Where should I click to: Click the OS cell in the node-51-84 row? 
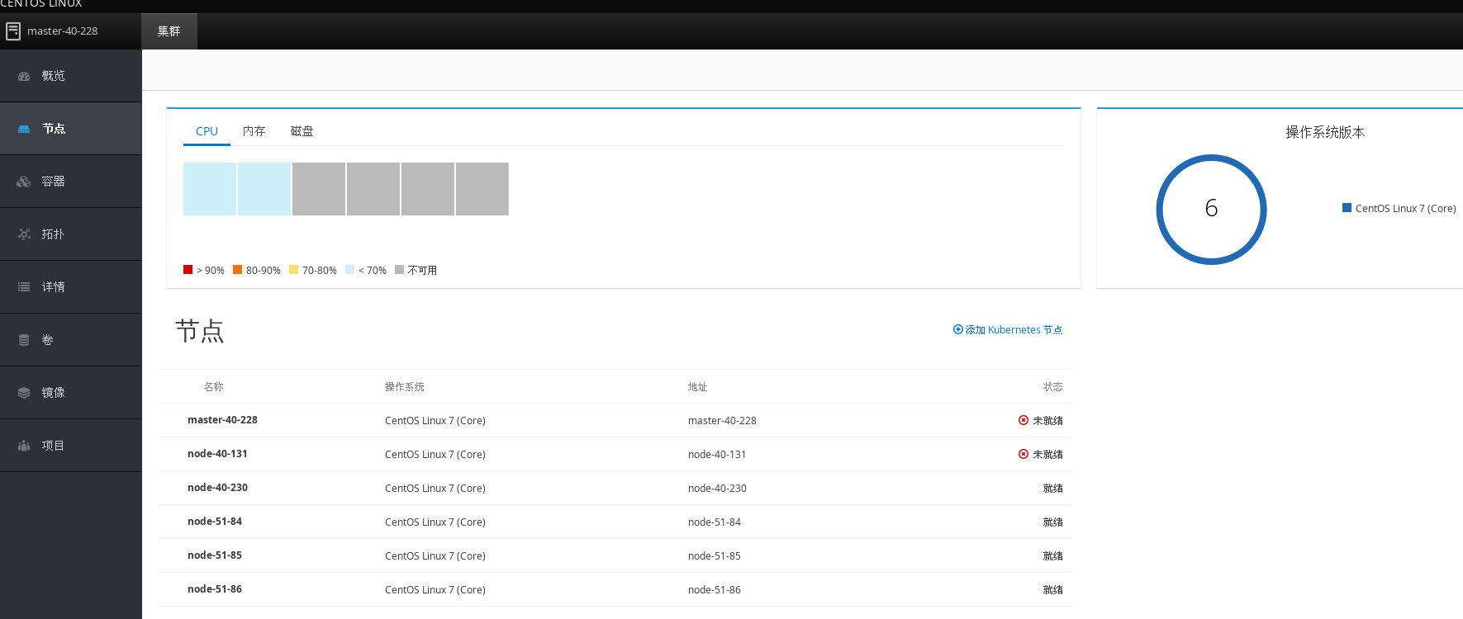coord(435,522)
